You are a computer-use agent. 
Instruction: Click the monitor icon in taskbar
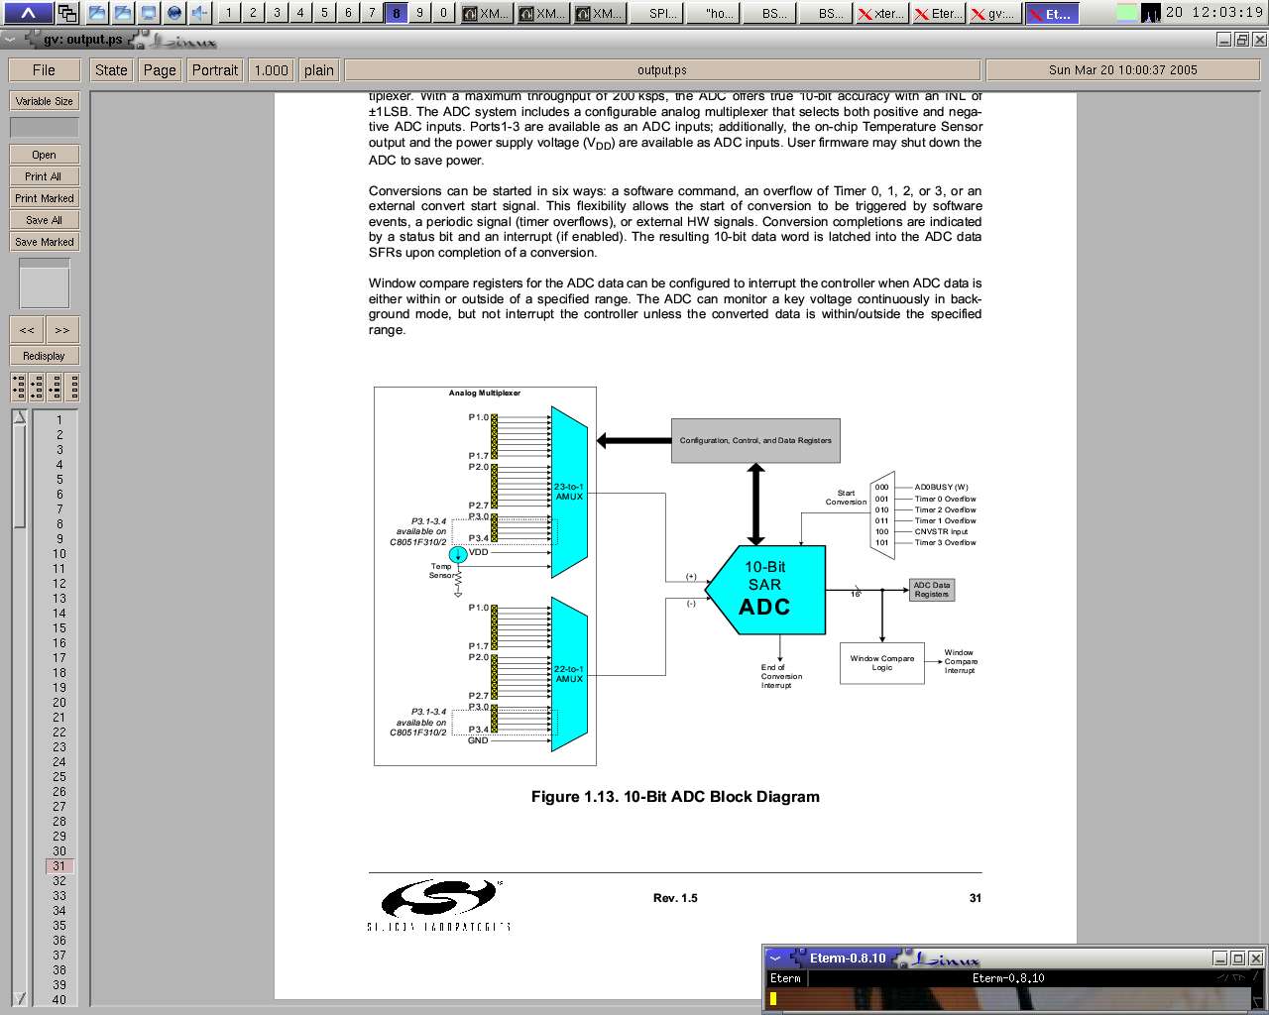[x=149, y=13]
